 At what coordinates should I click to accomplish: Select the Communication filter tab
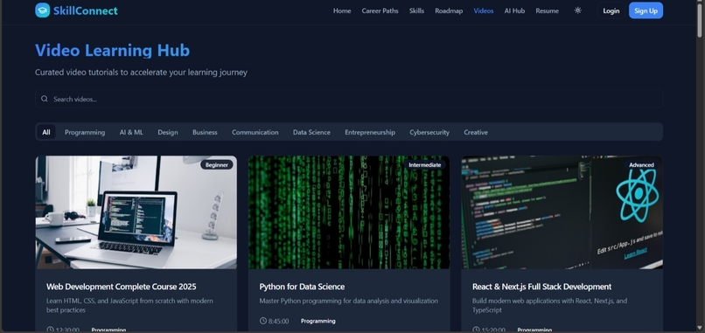coord(255,132)
